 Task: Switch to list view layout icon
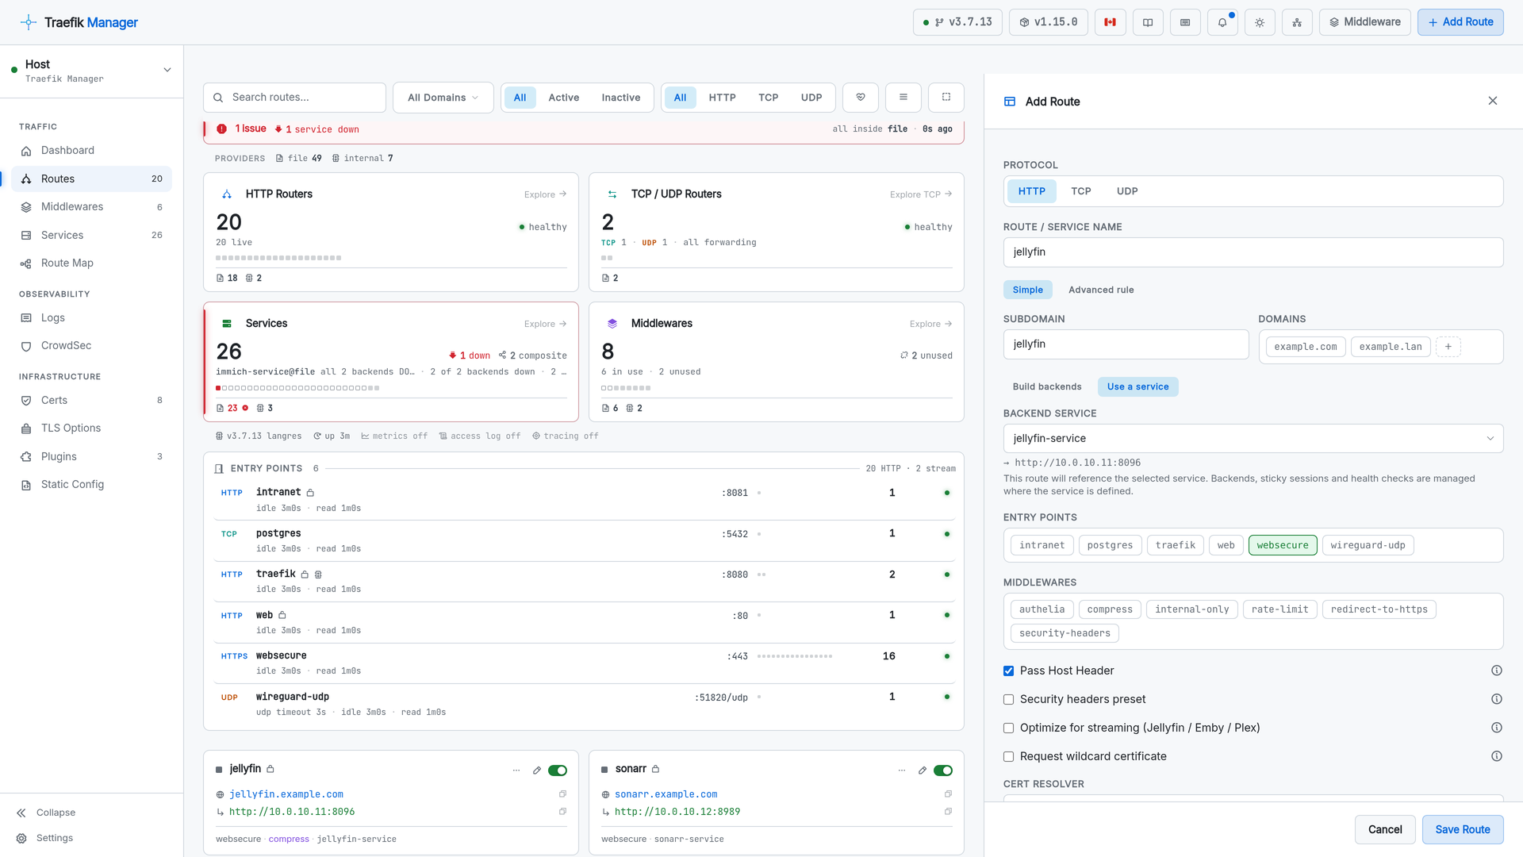click(903, 97)
